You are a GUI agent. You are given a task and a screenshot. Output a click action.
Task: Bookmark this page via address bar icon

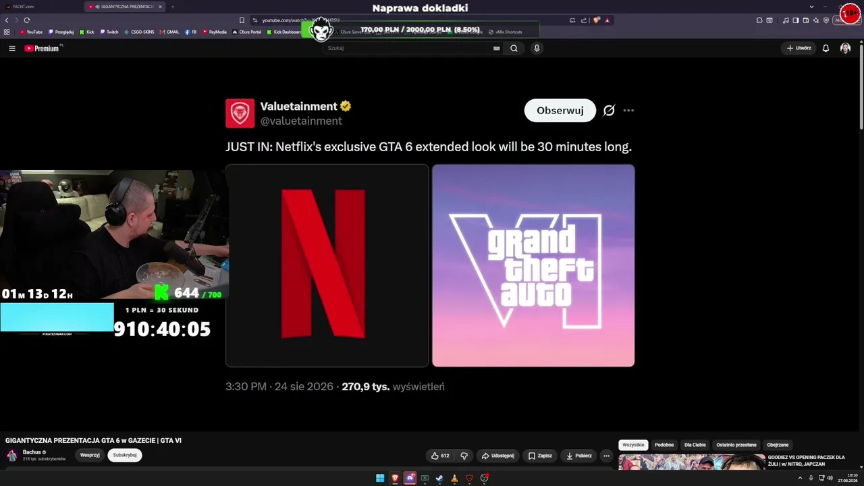[x=242, y=20]
